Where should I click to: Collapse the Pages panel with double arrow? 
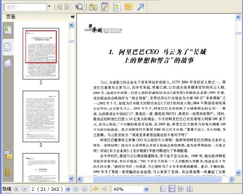(72, 17)
